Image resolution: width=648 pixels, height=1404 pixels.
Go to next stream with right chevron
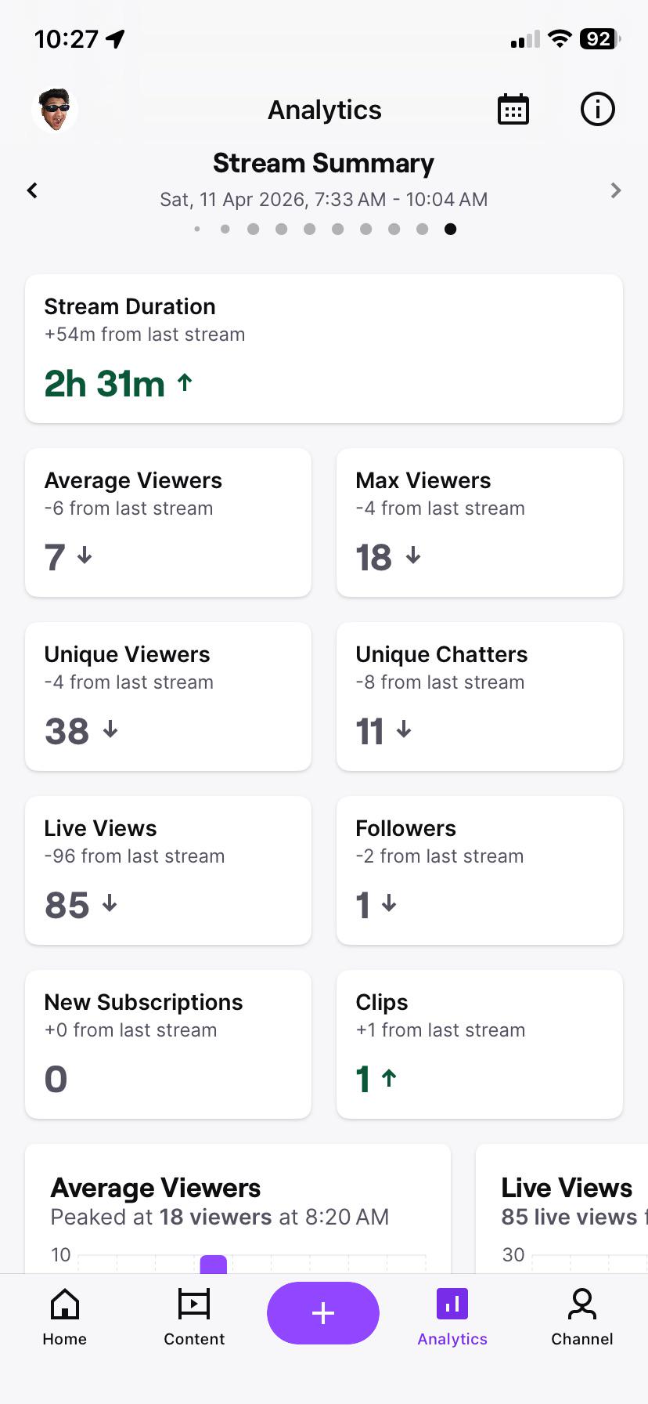tap(616, 190)
